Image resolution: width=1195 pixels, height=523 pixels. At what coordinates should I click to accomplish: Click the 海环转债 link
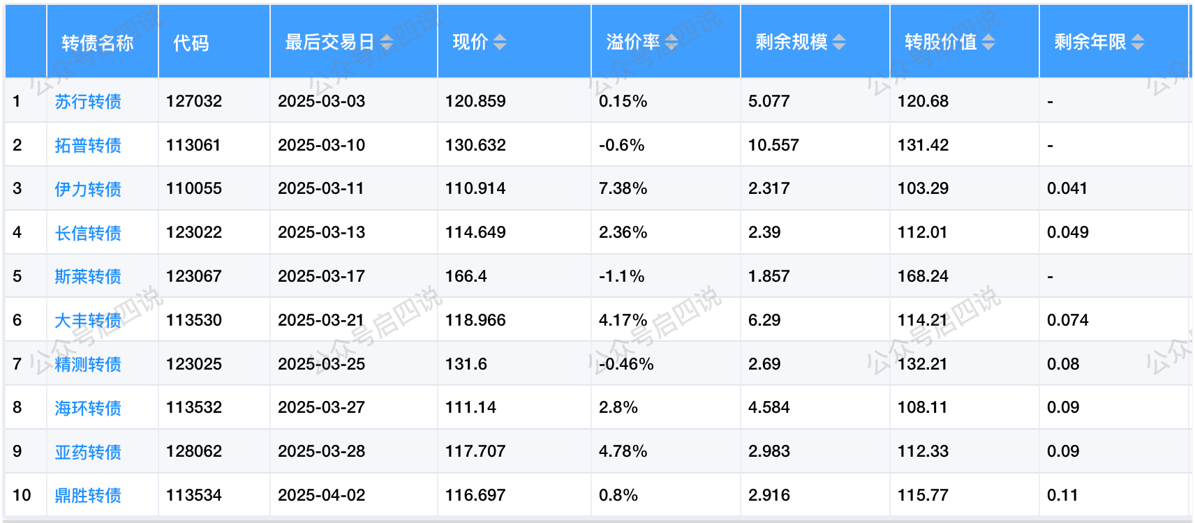(88, 408)
